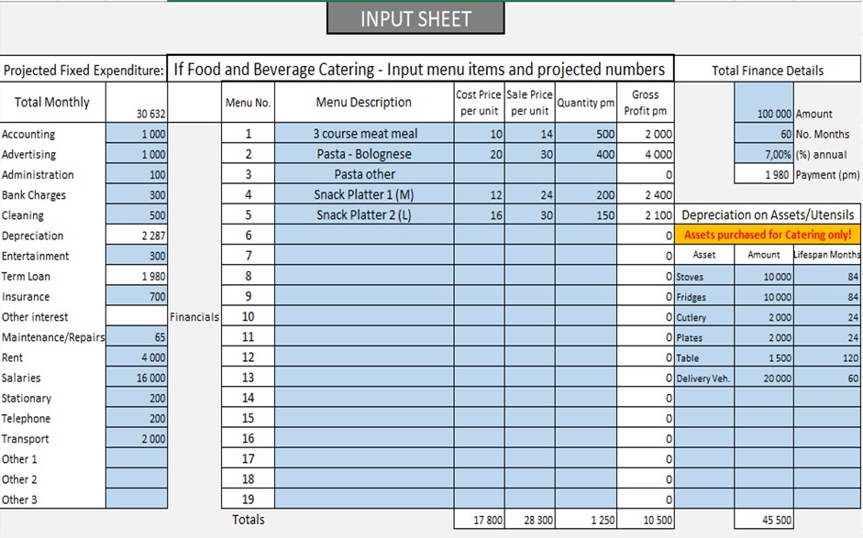The height and width of the screenshot is (538, 863).
Task: Select the Accounting expense value 1 000
Action: (137, 134)
